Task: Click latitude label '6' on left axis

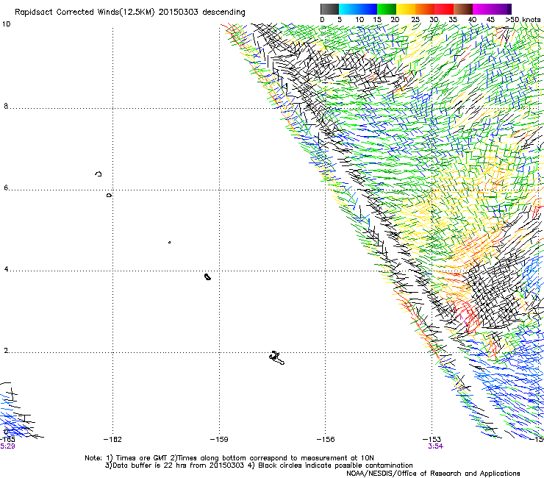Action: pyautogui.click(x=6, y=188)
